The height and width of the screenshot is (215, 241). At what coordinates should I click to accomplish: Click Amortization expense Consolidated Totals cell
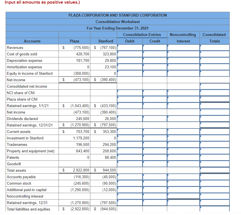pos(215,67)
